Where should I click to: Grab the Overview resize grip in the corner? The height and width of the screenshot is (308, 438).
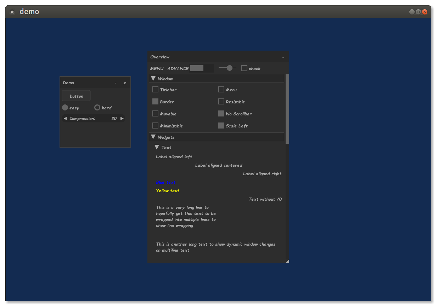(287, 261)
